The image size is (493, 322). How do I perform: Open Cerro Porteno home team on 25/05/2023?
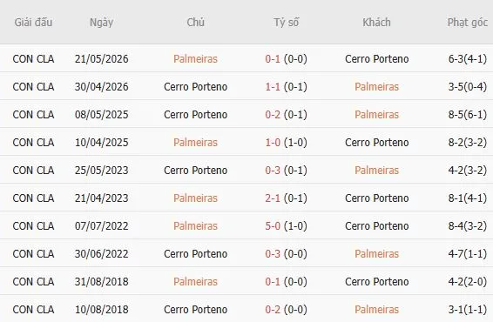pyautogui.click(x=195, y=171)
